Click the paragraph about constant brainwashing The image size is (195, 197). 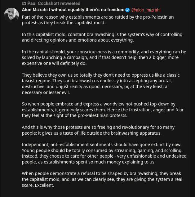coord(102,37)
